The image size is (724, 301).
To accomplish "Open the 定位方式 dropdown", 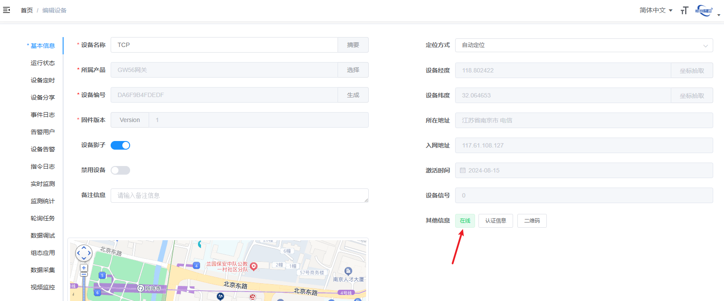I will (x=584, y=45).
